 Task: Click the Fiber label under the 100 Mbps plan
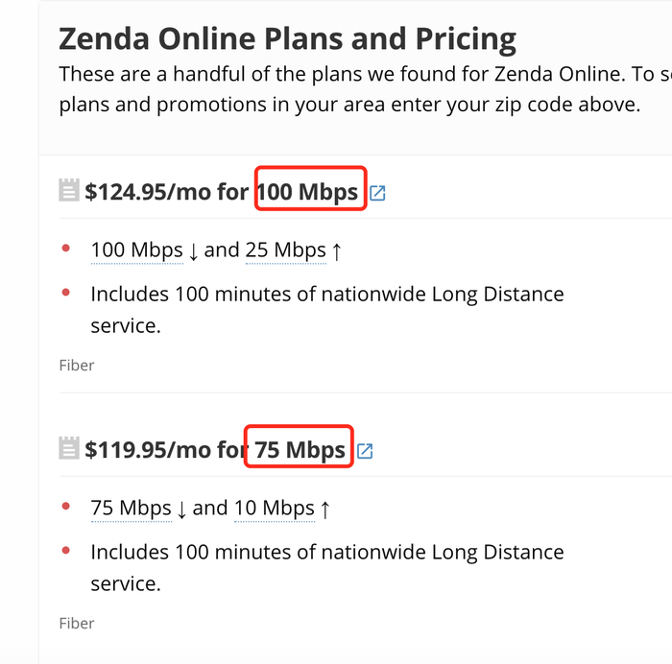(77, 366)
